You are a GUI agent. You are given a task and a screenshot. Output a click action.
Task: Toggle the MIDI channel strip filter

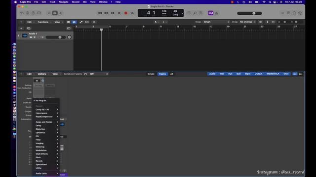coord(286,74)
